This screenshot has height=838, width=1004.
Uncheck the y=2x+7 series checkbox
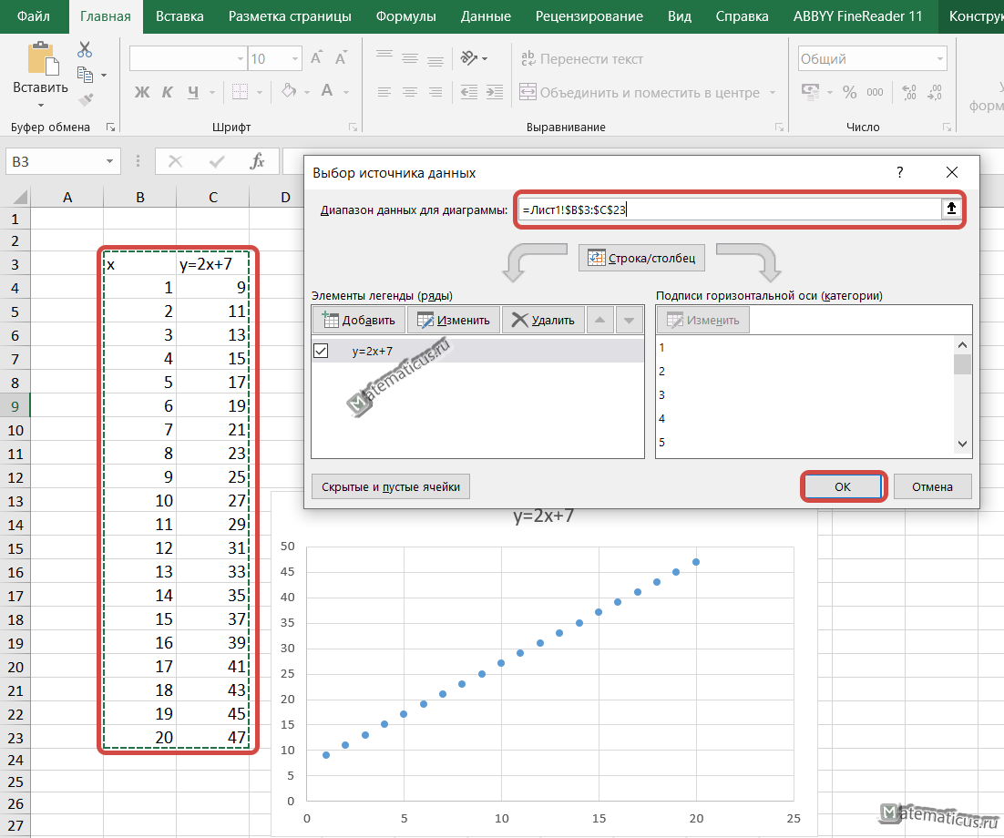[321, 351]
